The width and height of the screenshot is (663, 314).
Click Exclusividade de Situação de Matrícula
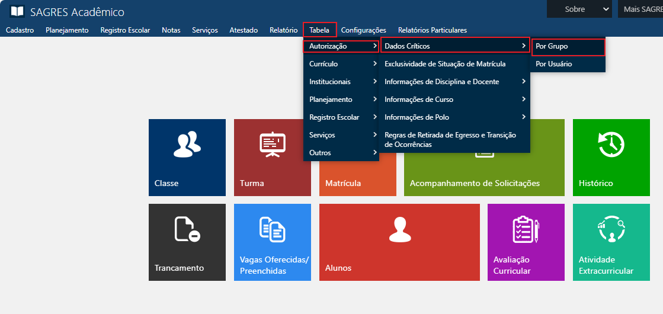(444, 64)
